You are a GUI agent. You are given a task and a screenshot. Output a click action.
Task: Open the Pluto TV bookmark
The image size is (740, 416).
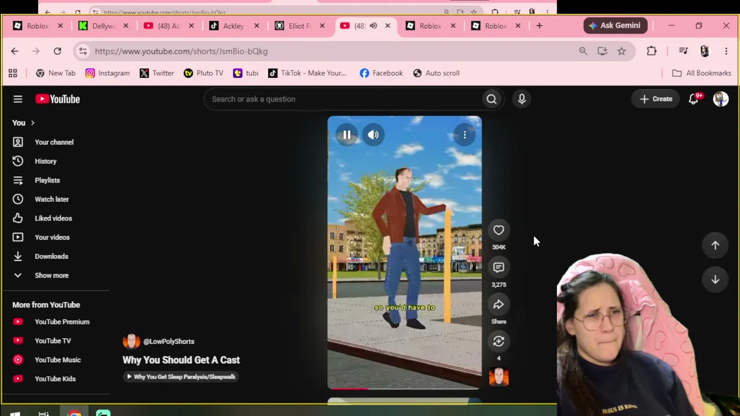203,73
